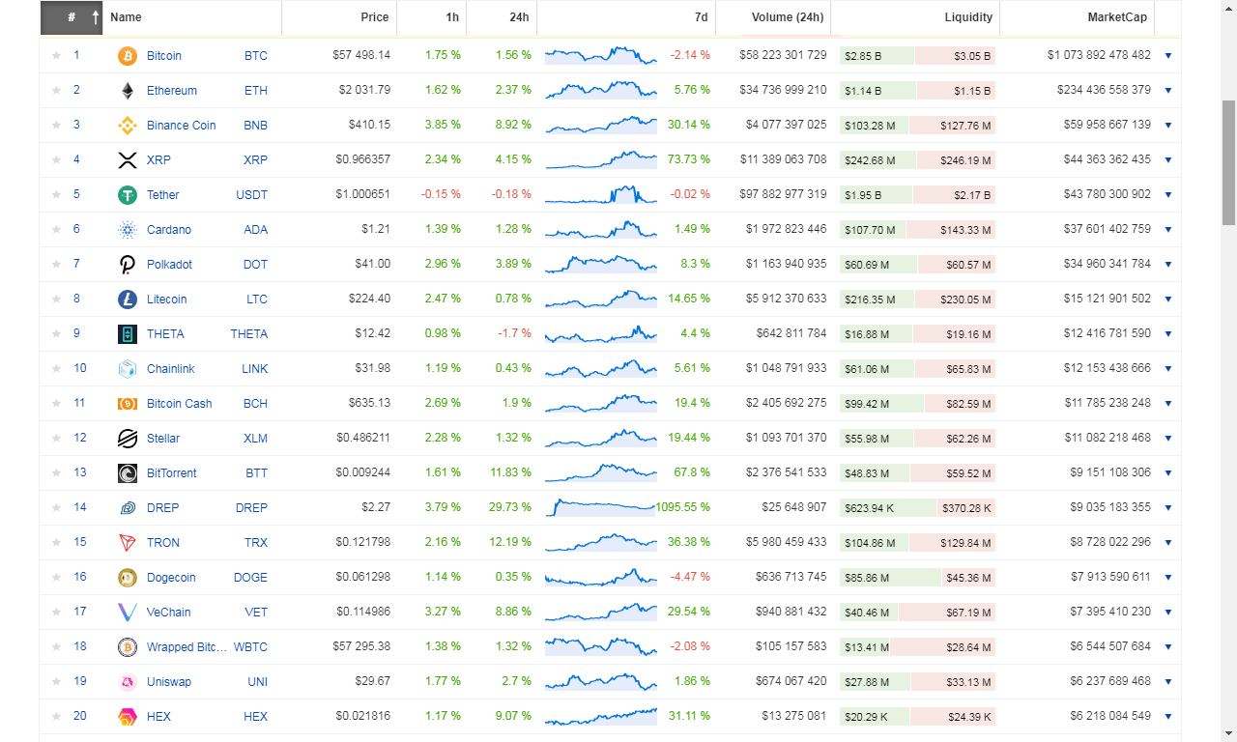Click the Chainlink logo icon
1237x742 pixels.
coord(128,369)
